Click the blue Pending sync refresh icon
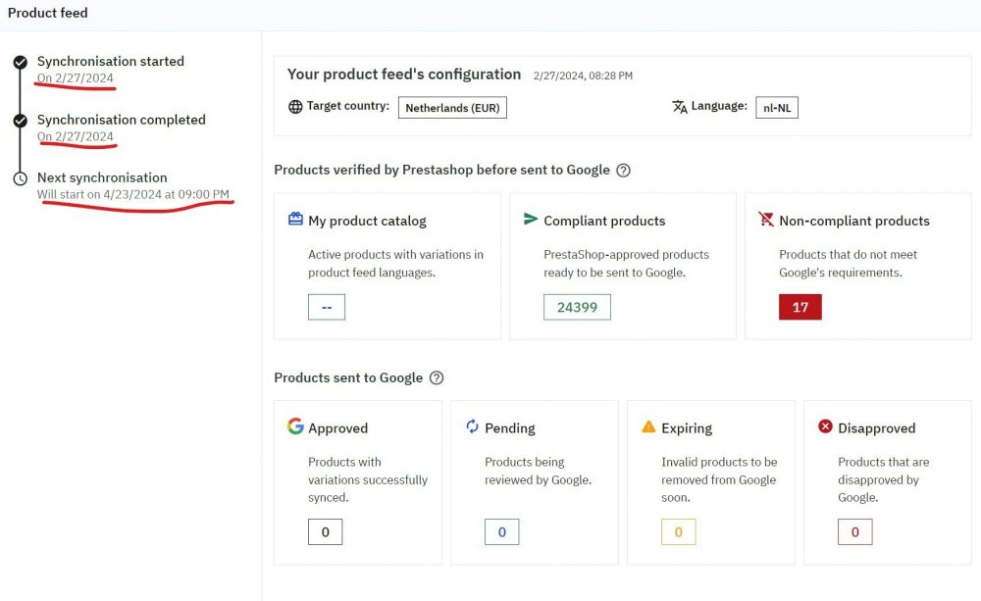 473,426
